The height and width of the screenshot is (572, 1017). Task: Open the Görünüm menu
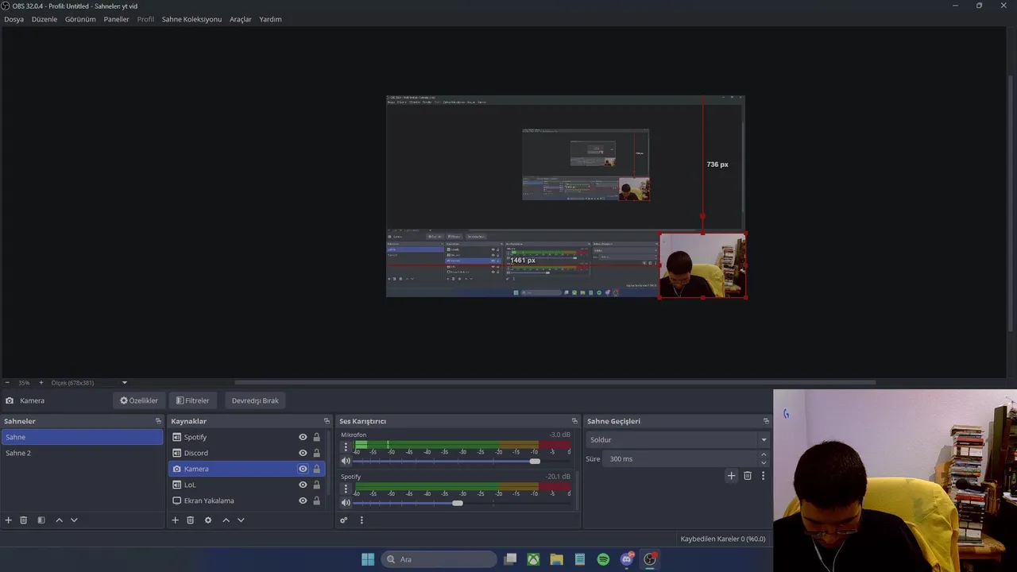pos(80,19)
